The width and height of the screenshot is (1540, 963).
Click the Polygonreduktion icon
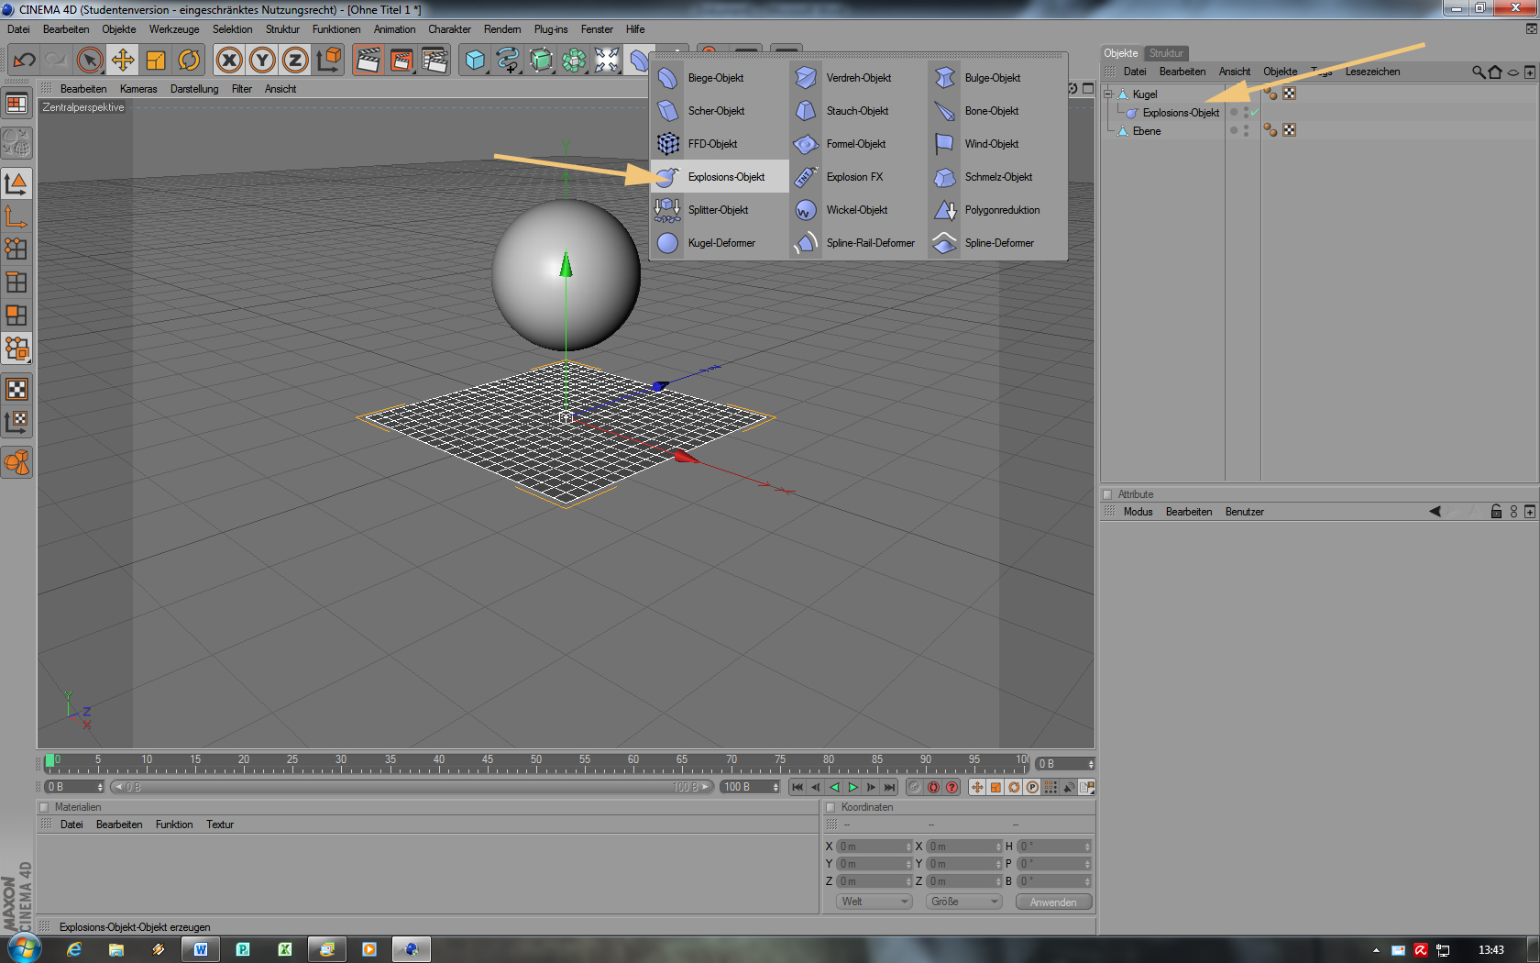(944, 210)
